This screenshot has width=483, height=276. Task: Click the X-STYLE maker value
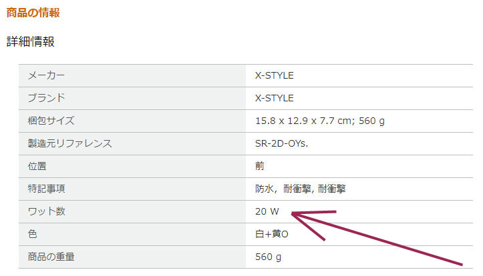pos(274,75)
